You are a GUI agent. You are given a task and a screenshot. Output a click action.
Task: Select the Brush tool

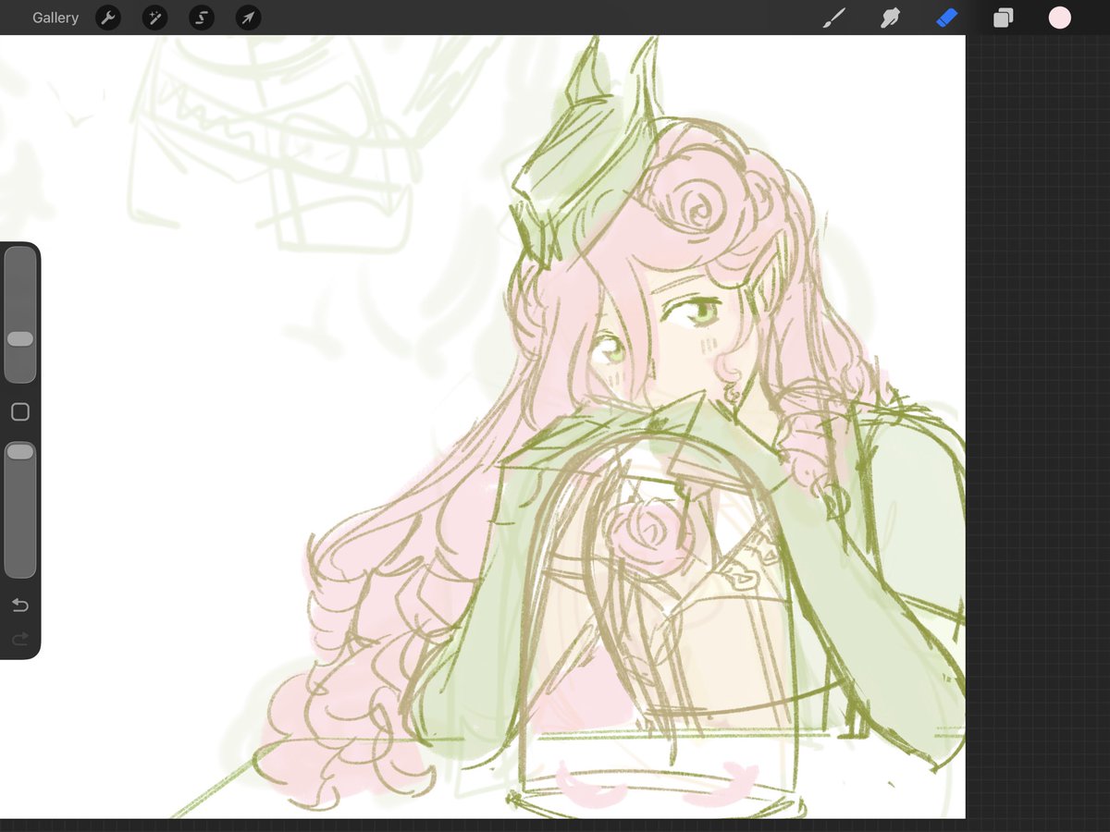pyautogui.click(x=834, y=18)
